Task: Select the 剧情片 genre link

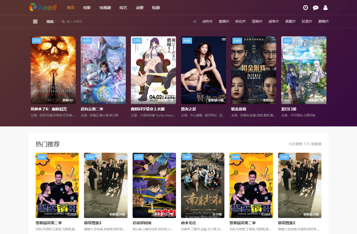Action: point(323,21)
